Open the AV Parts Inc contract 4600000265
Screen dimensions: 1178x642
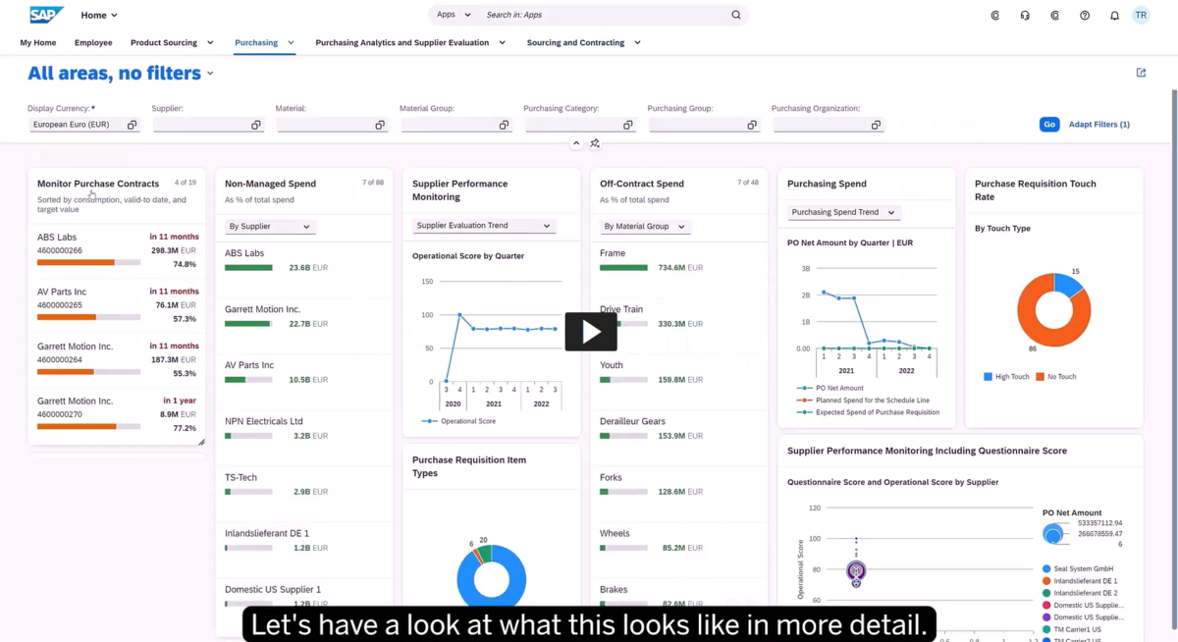point(117,304)
